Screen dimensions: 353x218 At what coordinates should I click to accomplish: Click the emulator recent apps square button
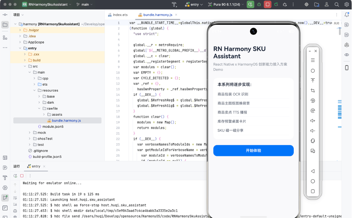coord(313,191)
